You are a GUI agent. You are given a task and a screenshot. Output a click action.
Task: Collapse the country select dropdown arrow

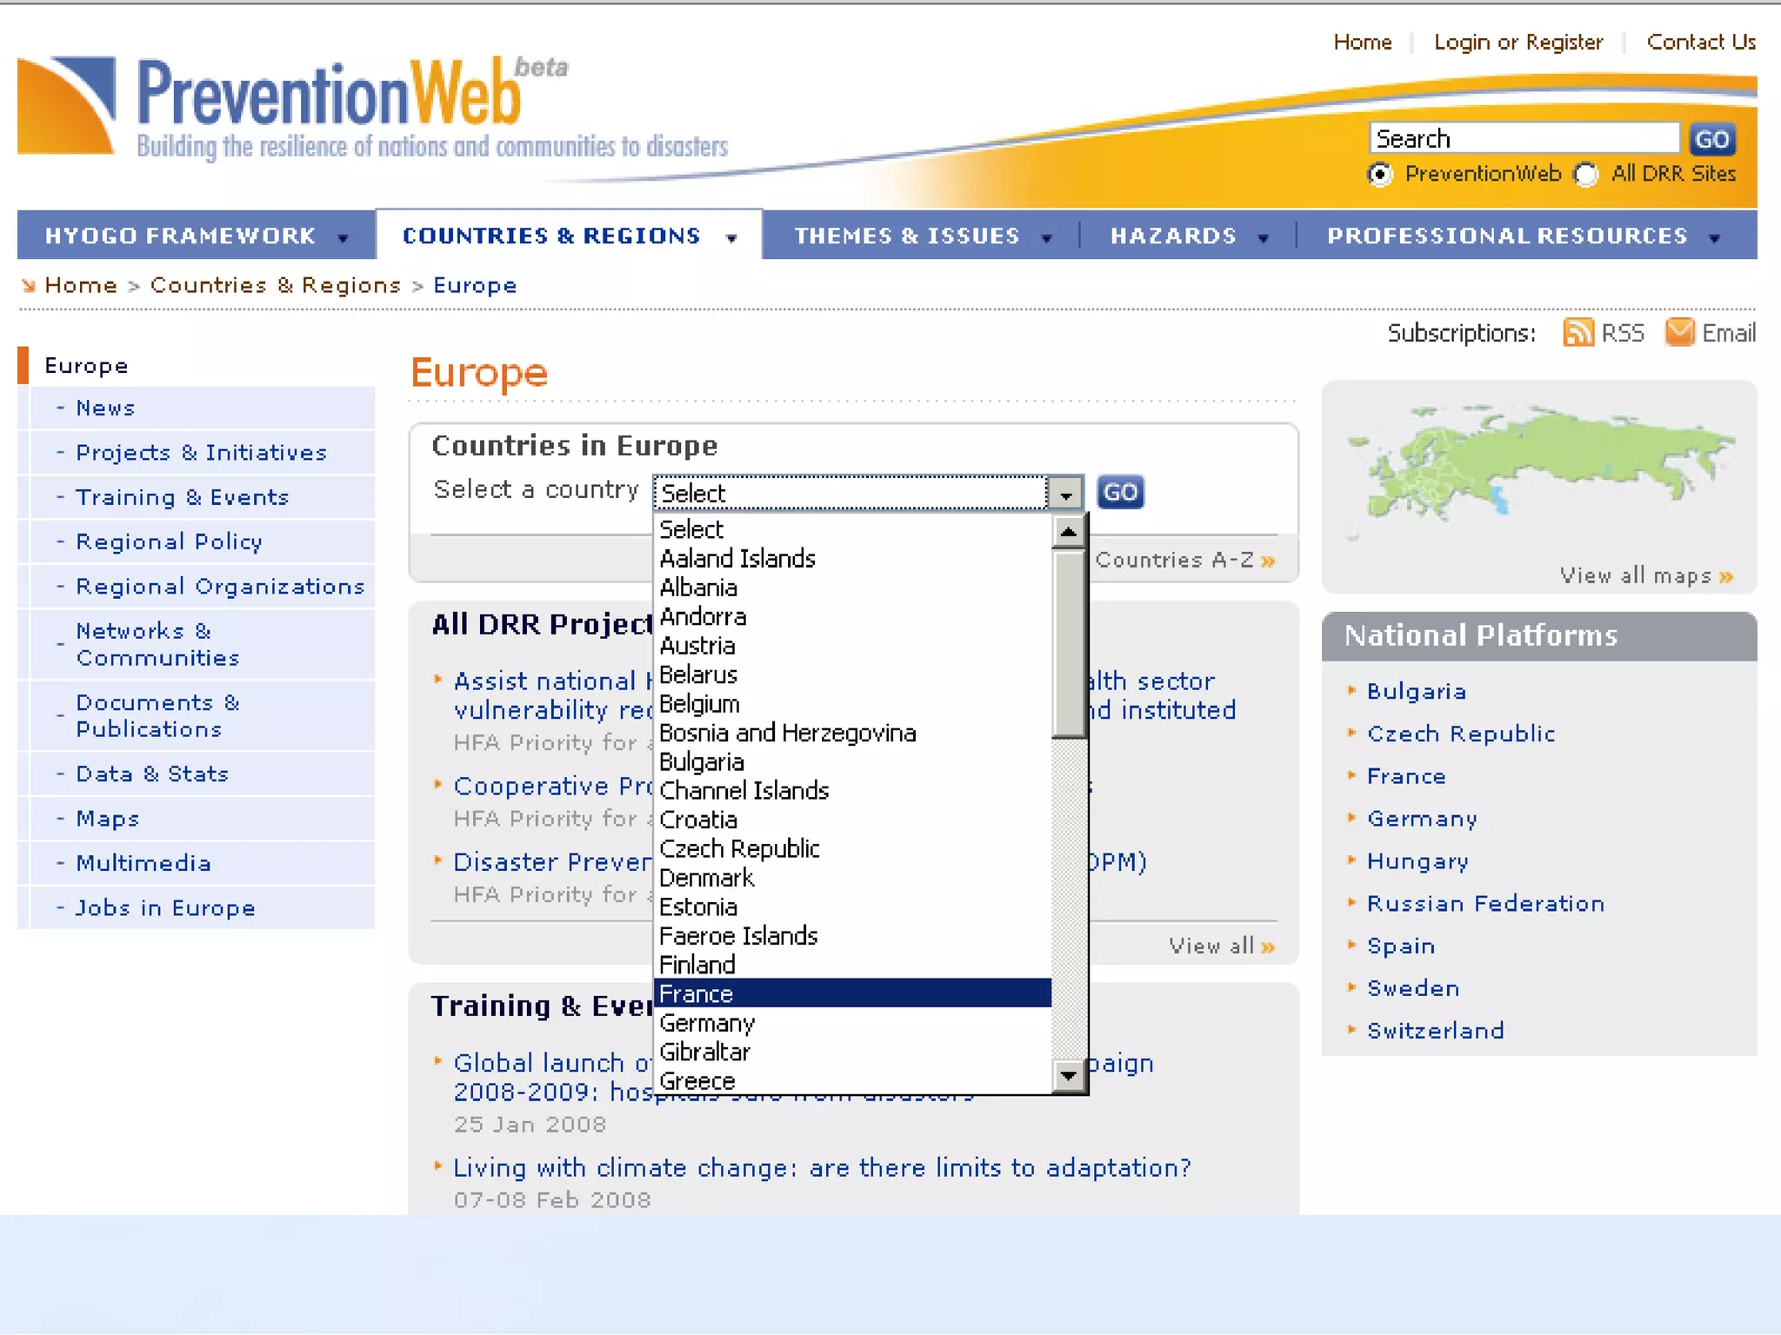click(x=1065, y=494)
